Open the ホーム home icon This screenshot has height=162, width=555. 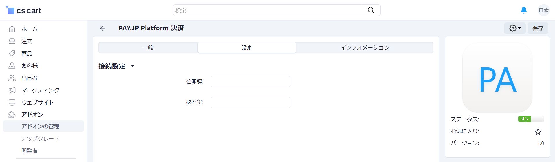coord(12,29)
